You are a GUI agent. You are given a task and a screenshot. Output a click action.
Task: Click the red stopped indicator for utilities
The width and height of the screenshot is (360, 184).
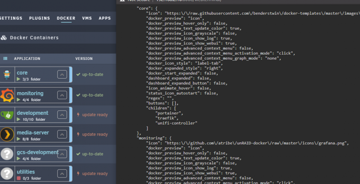[19, 178]
